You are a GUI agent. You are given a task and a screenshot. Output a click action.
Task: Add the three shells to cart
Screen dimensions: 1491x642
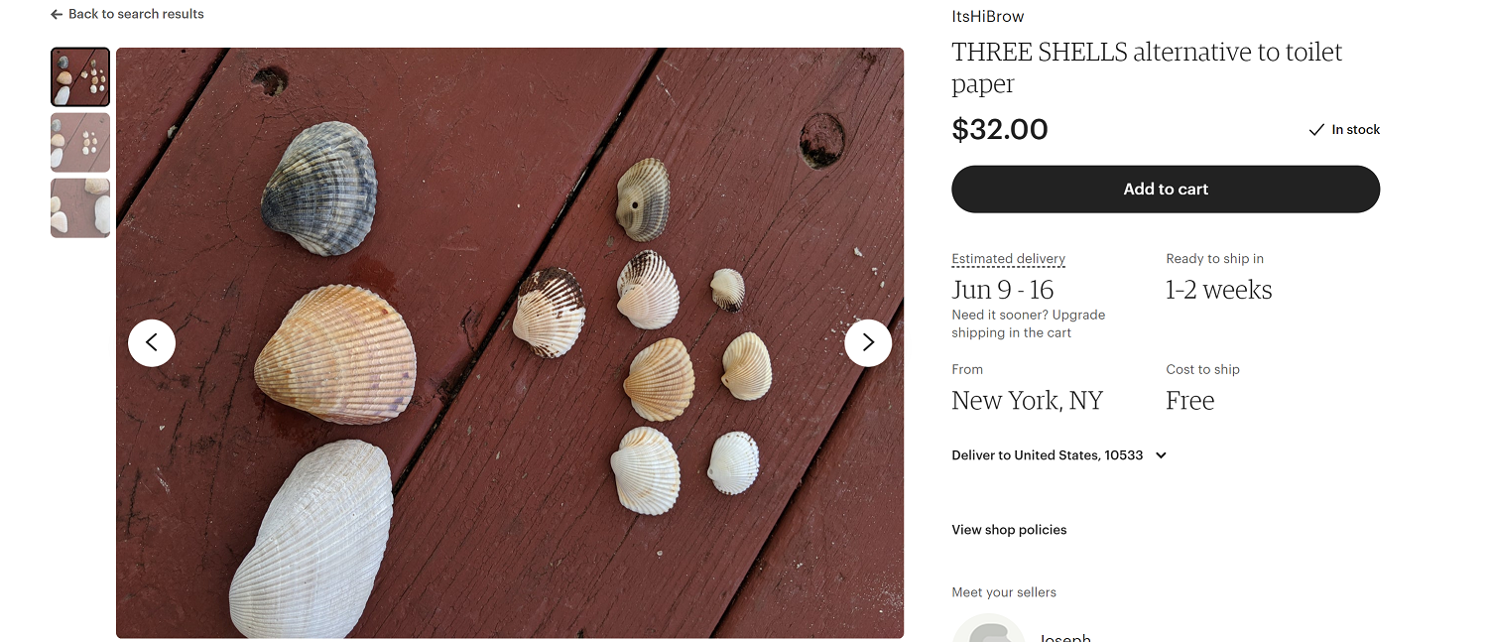click(x=1166, y=189)
